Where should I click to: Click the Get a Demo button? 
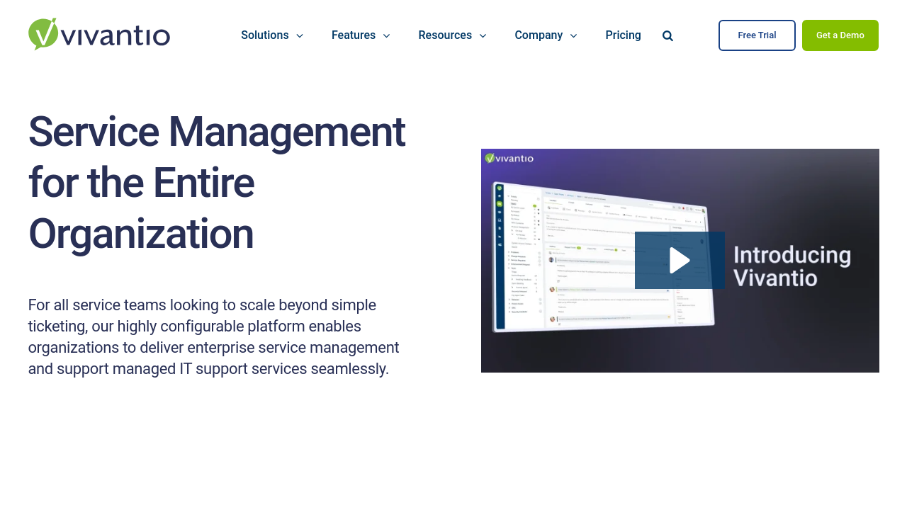pos(840,35)
